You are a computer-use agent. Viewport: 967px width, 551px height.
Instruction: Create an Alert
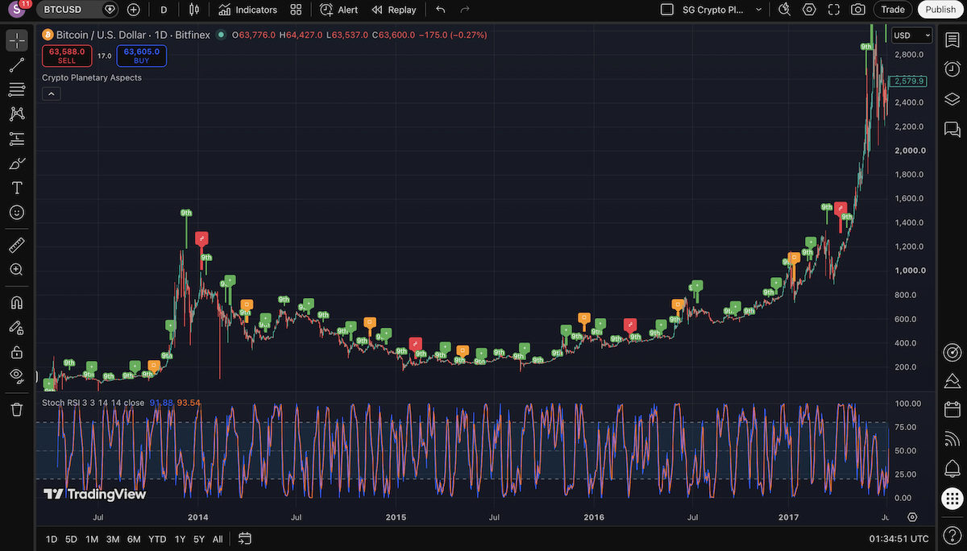pos(338,10)
